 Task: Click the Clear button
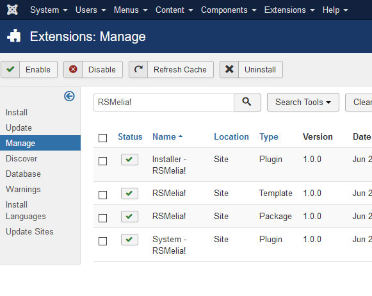(359, 102)
